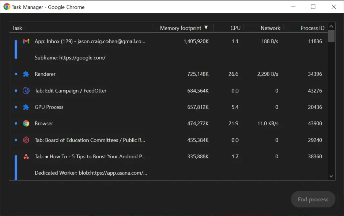The height and width of the screenshot is (216, 344).
Task: Click CPU value 21.9 for Browser
Action: (x=233, y=123)
